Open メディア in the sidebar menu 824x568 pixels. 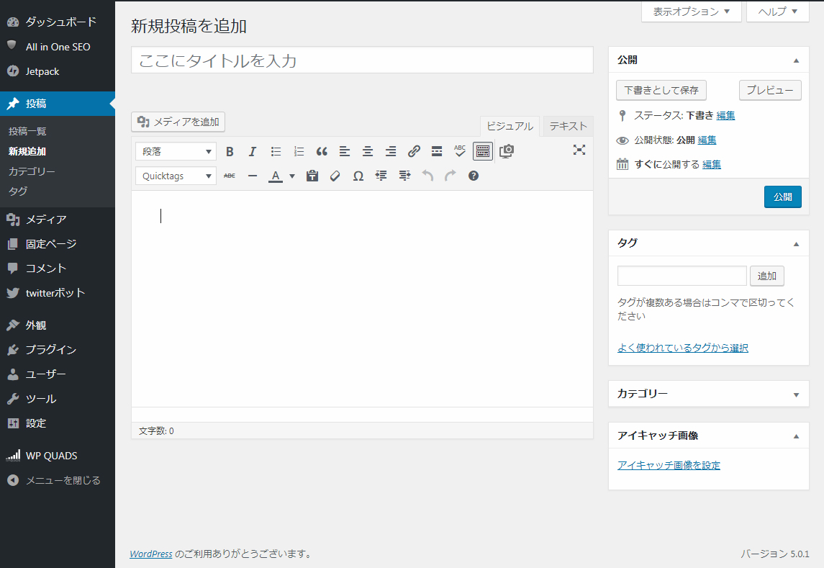coord(46,220)
